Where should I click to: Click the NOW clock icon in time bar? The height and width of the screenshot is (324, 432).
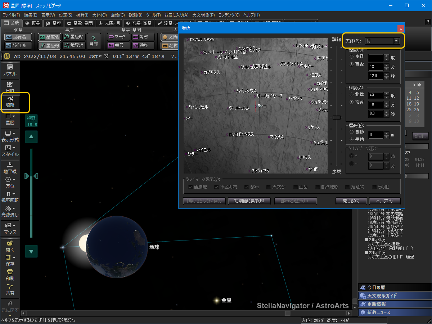[106, 56]
